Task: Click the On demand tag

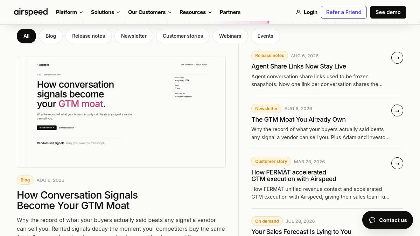Action: [x=267, y=221]
